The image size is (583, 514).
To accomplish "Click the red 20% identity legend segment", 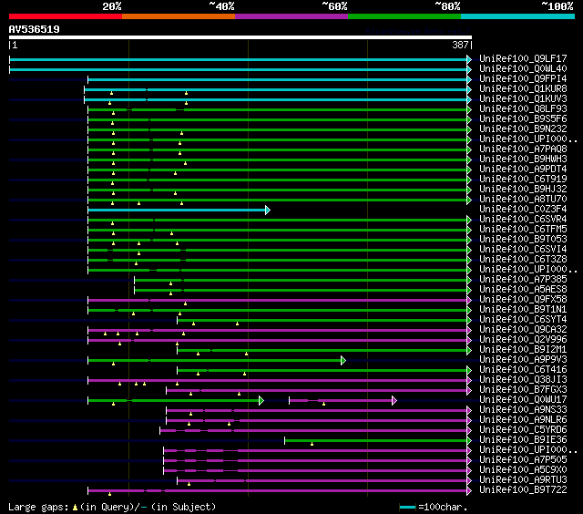I will [66, 16].
